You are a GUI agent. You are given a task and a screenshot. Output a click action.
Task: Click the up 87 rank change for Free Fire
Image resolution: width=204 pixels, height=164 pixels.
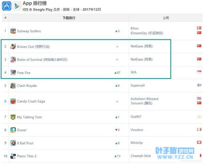point(117,73)
